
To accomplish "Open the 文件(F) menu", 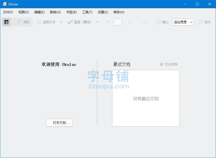I will pos(8,12).
